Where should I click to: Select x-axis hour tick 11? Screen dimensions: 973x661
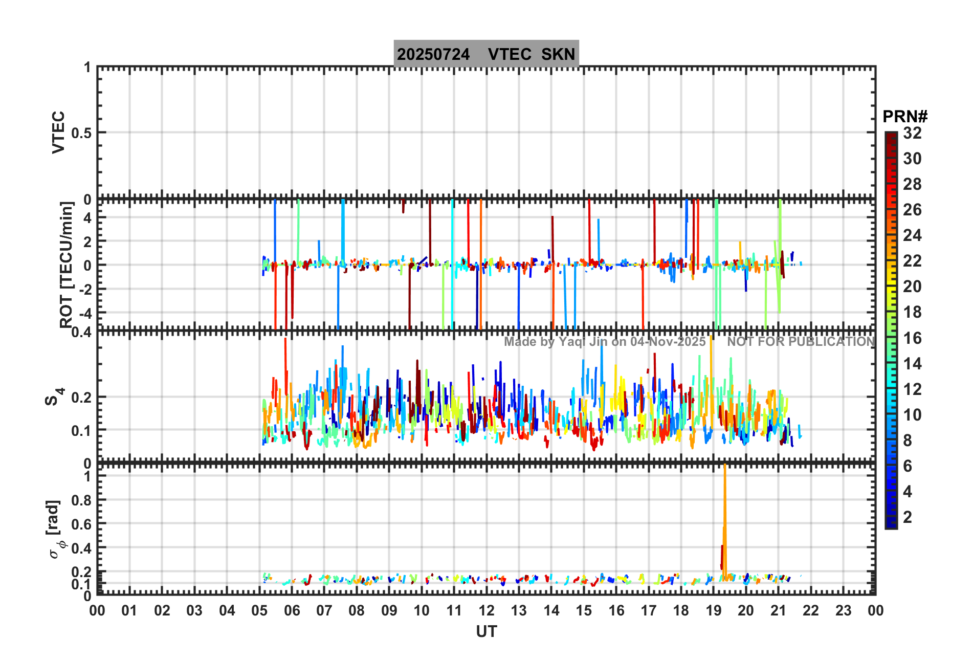click(454, 610)
